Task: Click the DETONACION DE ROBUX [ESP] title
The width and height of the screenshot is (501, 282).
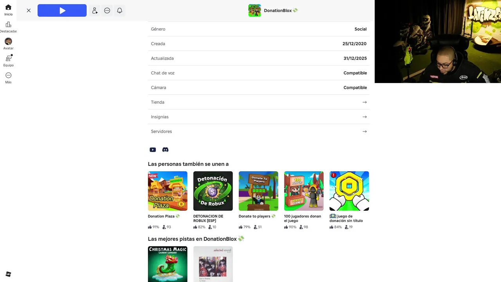Action: (x=208, y=219)
